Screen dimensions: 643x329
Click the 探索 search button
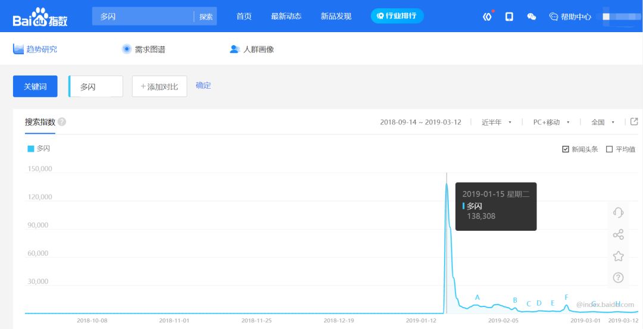206,17
